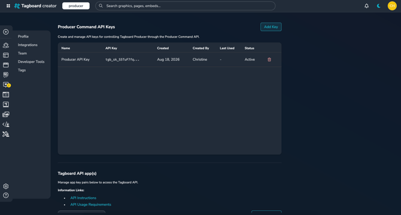This screenshot has height=215, width=401.
Task: Click the Tagboard creator logo
Action: (35, 5)
